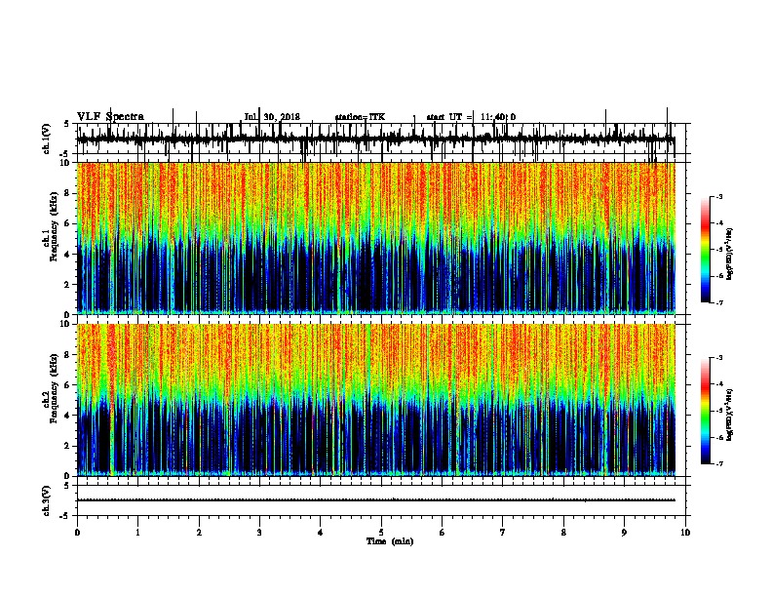
Task: Click the ch.2 spectrogram panel
Action: pos(376,400)
